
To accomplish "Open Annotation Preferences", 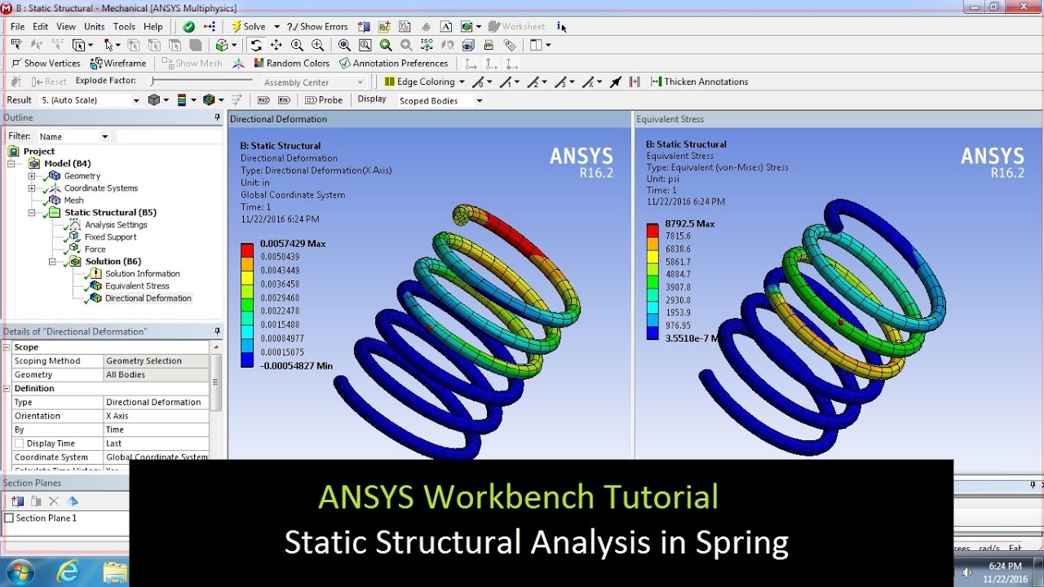I will click(393, 63).
